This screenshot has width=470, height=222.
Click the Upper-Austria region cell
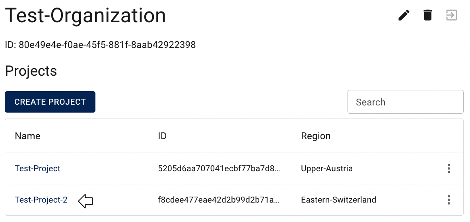pos(327,168)
